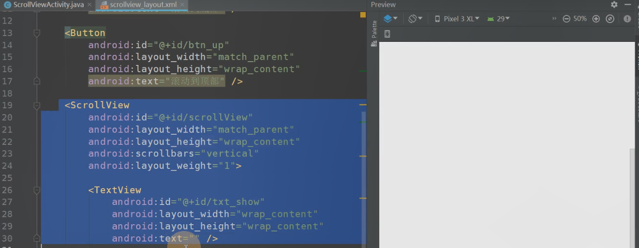
Task: Click the Preview panel title
Action: coord(383,4)
